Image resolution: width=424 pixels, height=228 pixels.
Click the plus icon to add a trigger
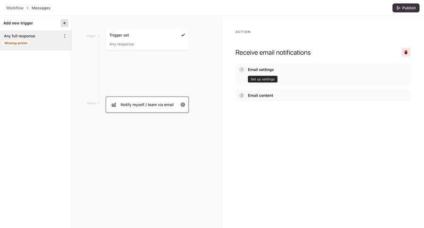click(65, 23)
